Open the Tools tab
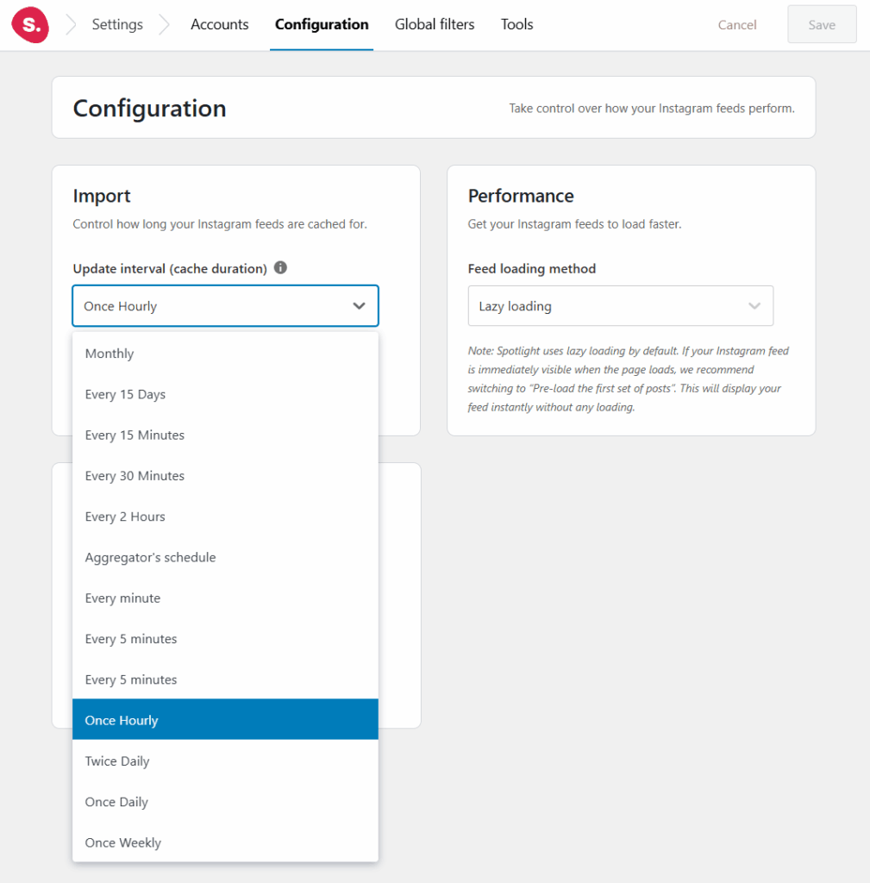This screenshot has width=870, height=883. 516,25
